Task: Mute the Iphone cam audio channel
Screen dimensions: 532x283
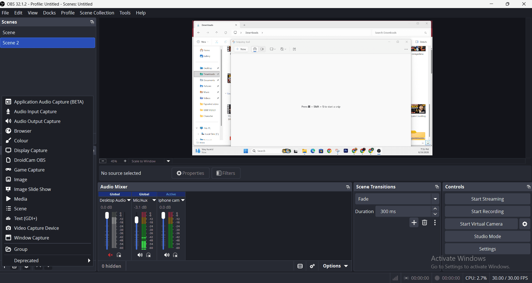Action: tap(167, 255)
